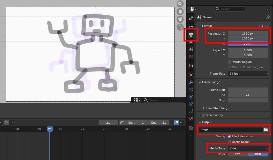Click the Resolution X field
Image resolution: width=273 pixels, height=160 pixels.
tap(248, 34)
